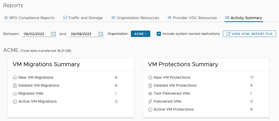This screenshot has height=121, width=279.
Task: Click the 06/02/2023 start date field
Action: [36, 34]
